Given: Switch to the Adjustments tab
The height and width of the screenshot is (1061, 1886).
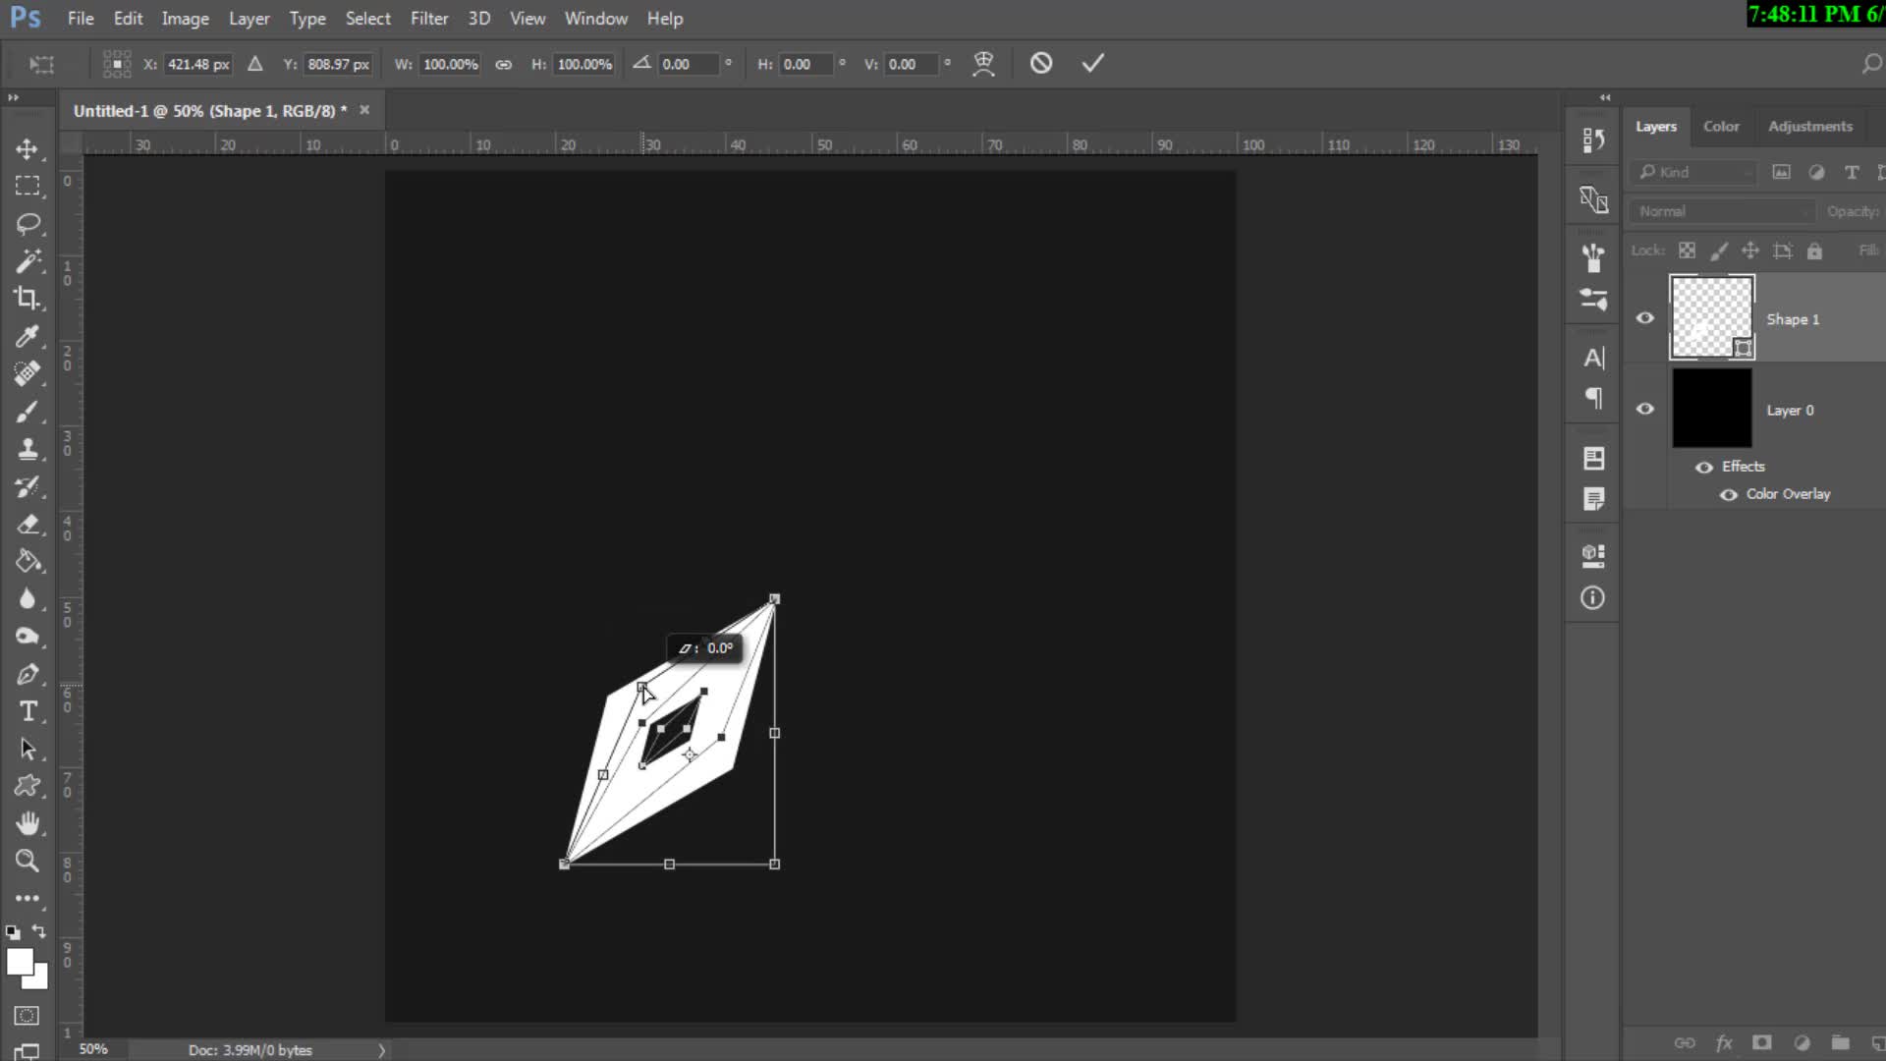Looking at the screenshot, I should (x=1809, y=127).
